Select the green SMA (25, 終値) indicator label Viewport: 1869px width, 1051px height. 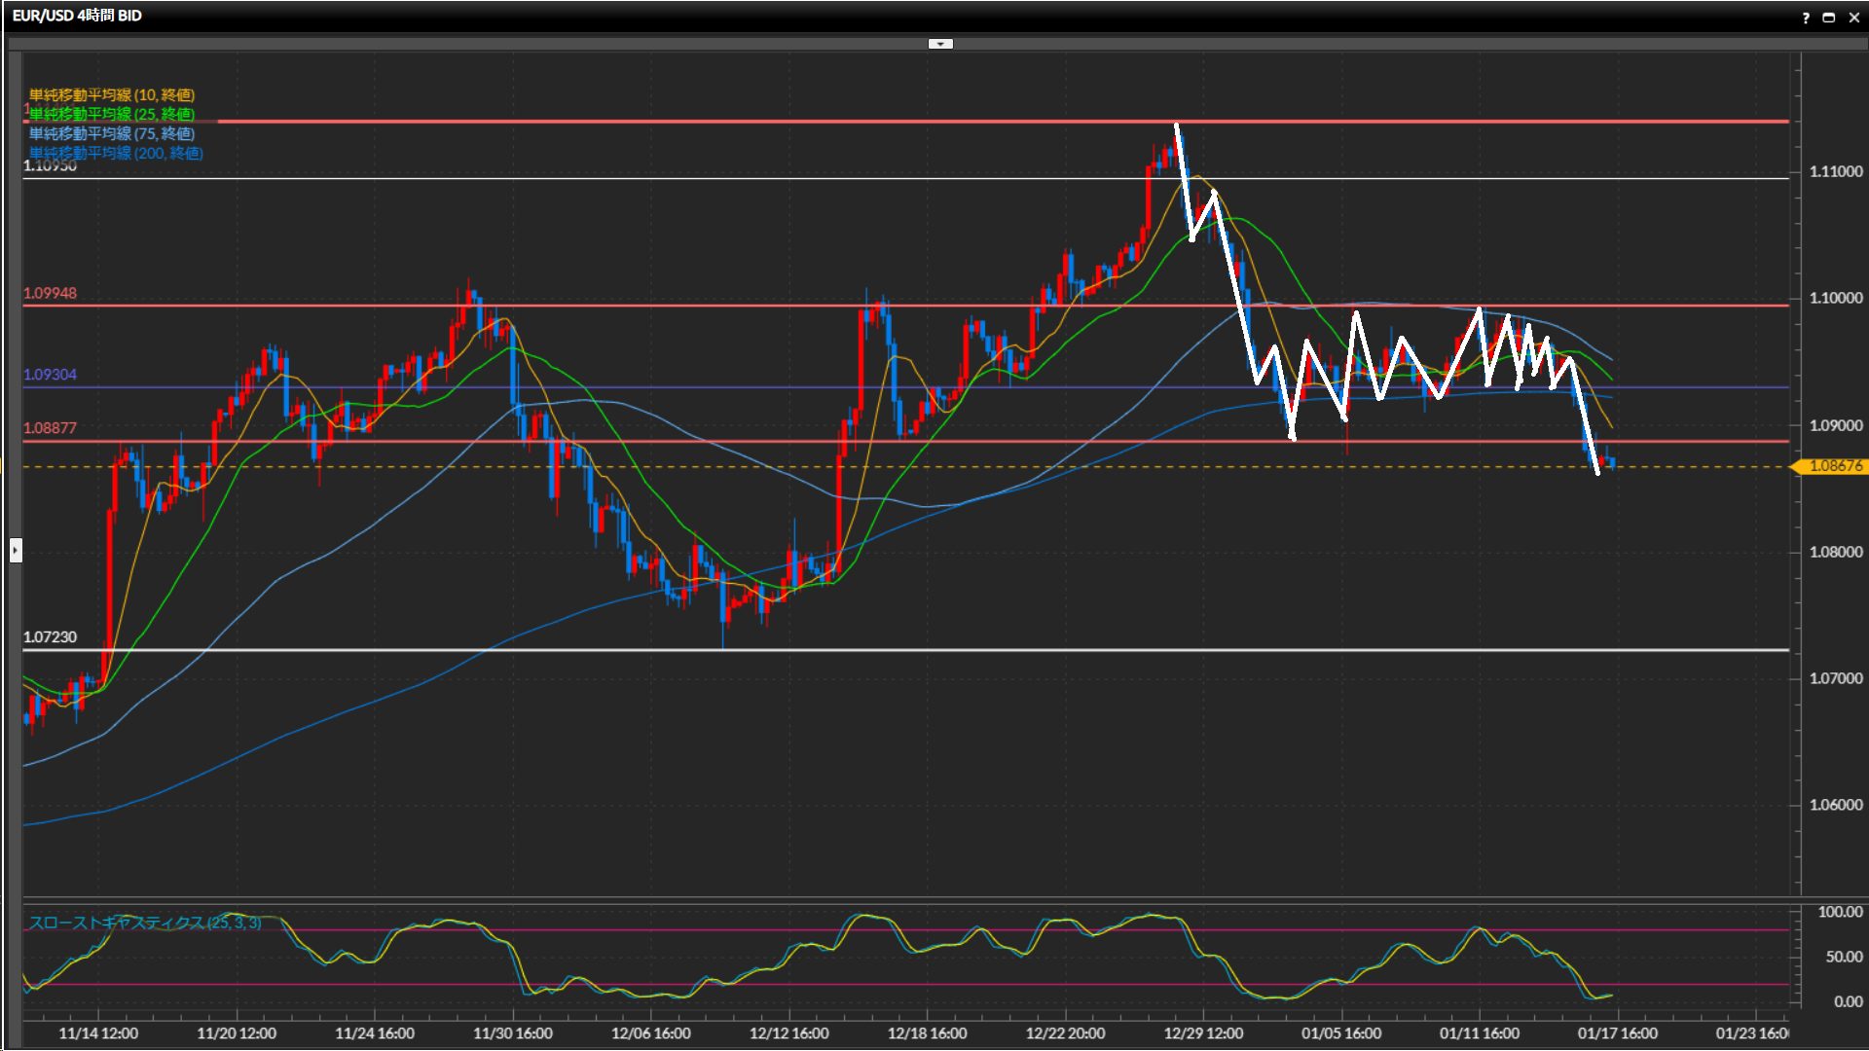point(112,114)
